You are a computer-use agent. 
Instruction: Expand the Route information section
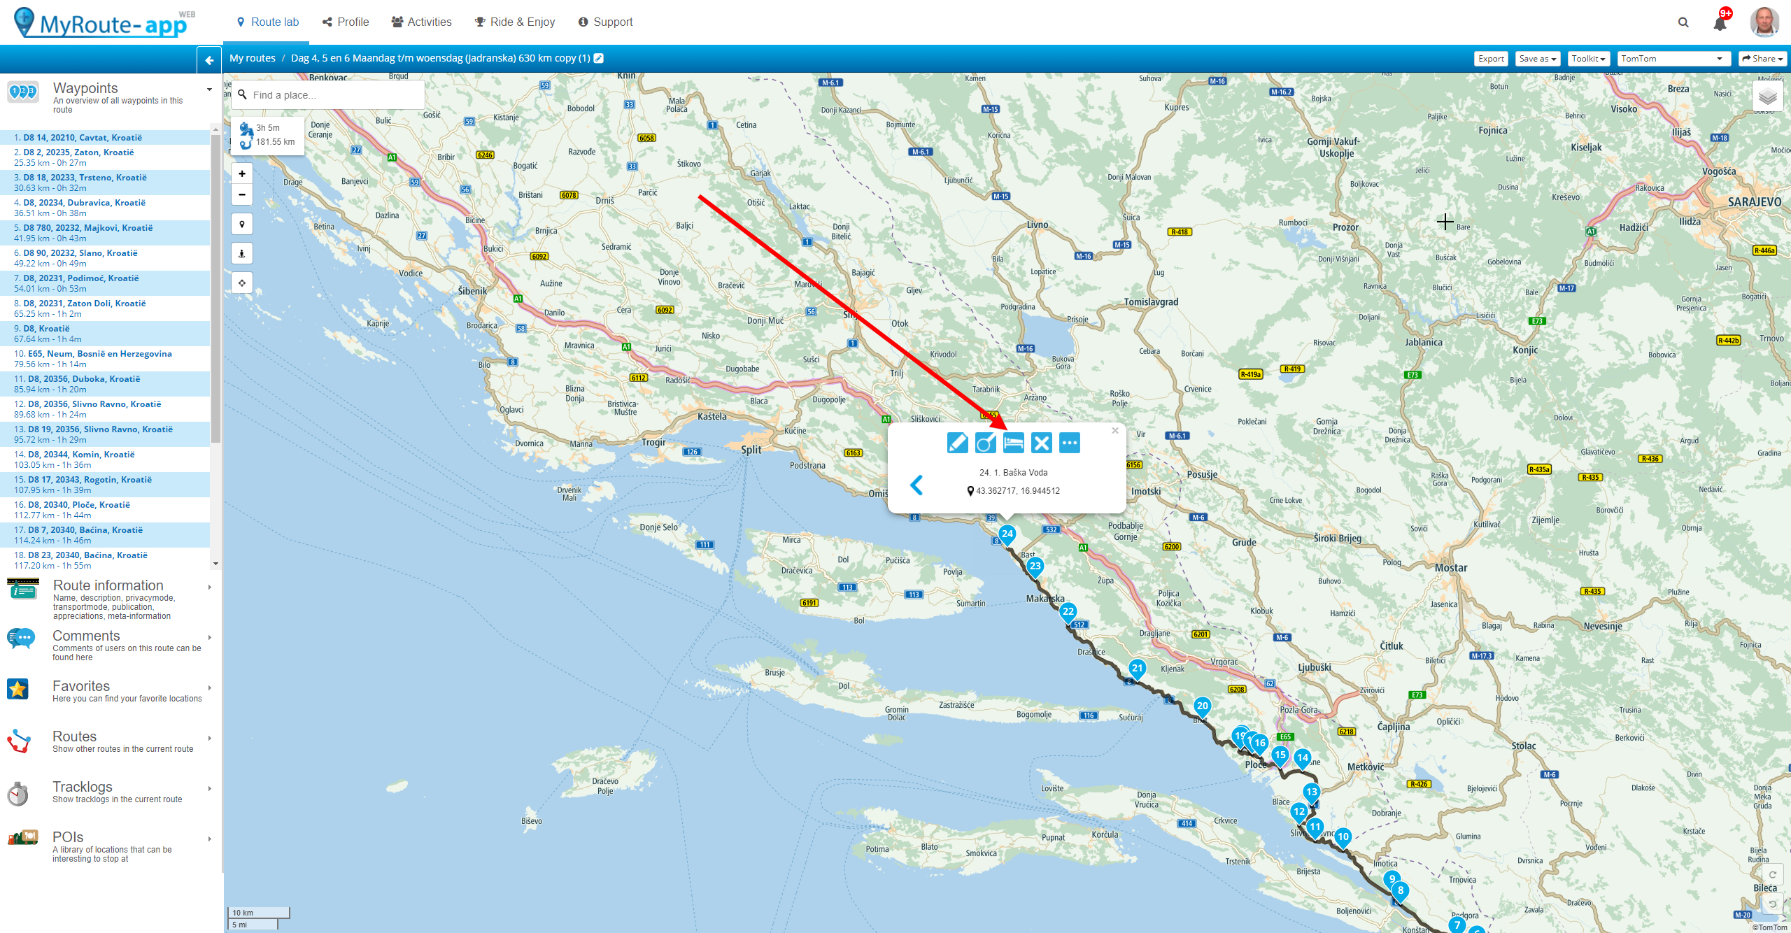point(108,585)
